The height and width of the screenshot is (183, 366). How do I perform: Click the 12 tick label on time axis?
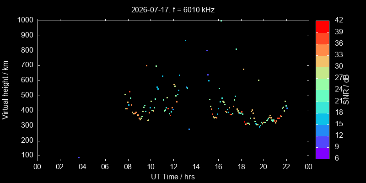(173, 167)
